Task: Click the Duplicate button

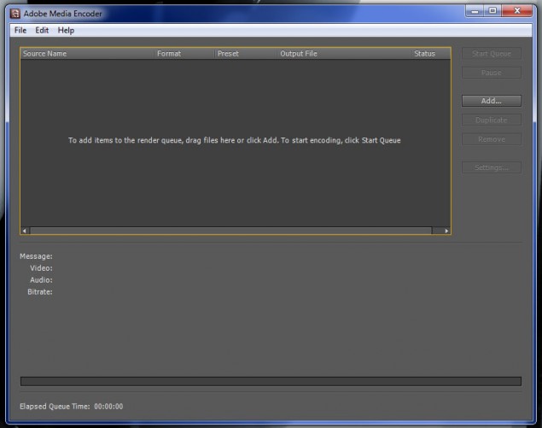Action: (x=491, y=120)
